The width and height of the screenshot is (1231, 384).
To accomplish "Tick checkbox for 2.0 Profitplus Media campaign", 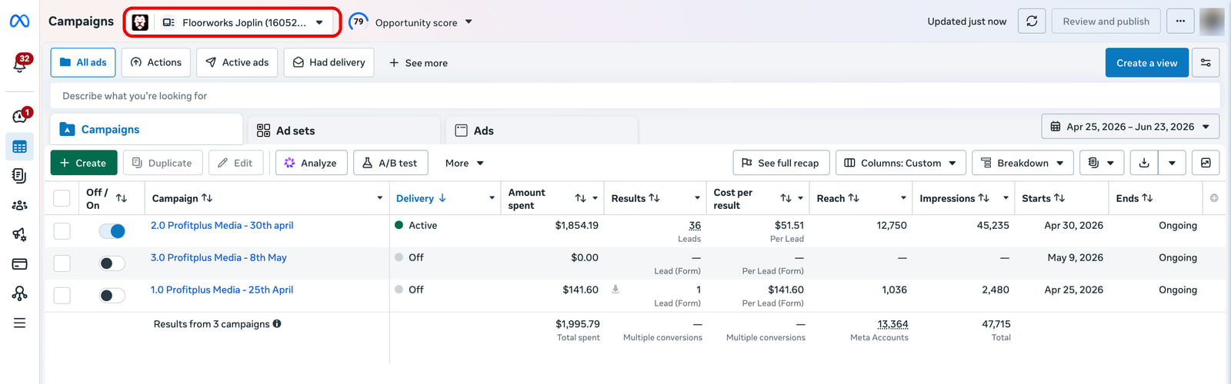I will point(62,231).
